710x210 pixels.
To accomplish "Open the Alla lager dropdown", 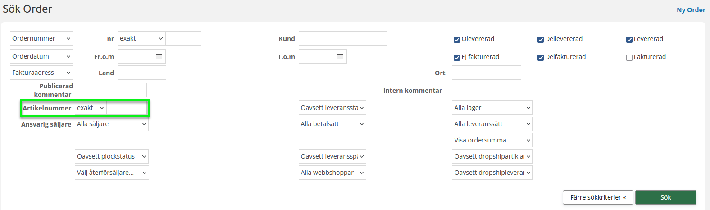I will (x=492, y=108).
